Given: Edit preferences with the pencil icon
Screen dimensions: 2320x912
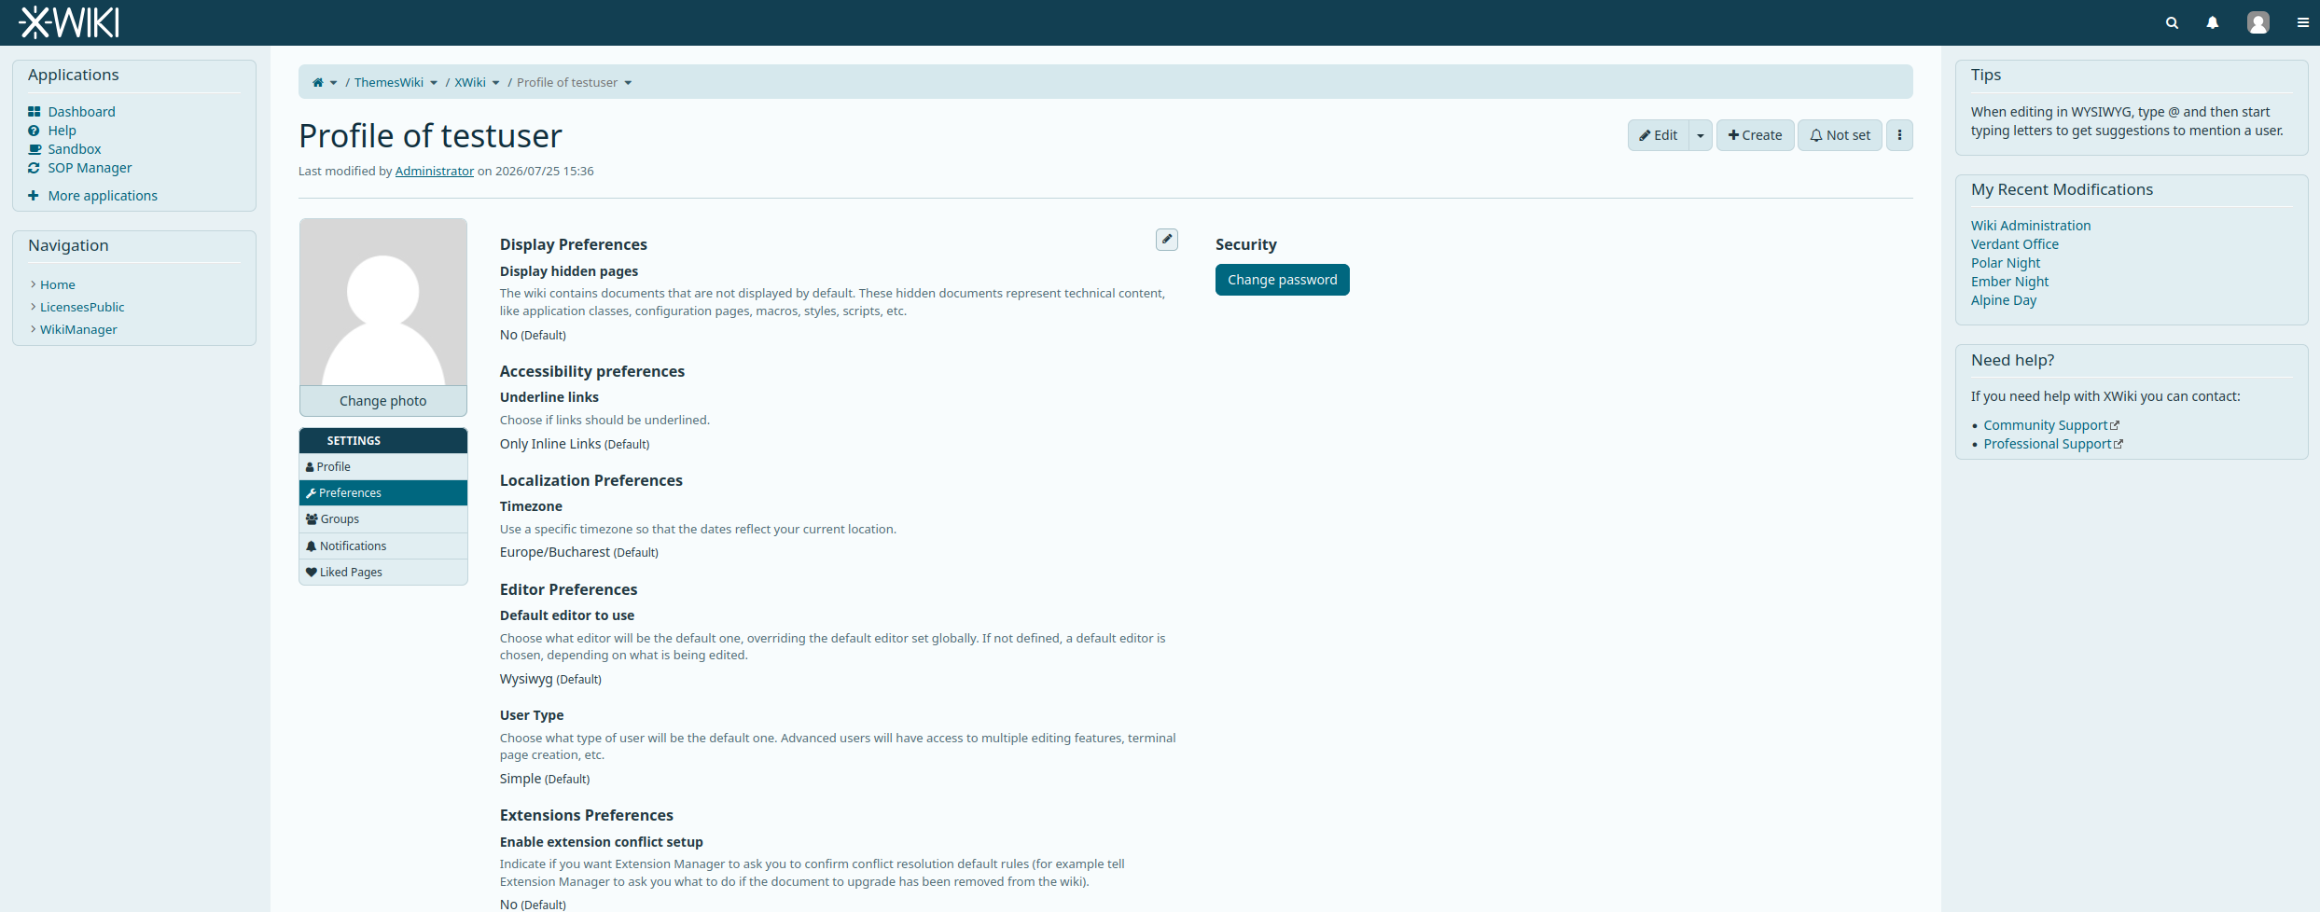Looking at the screenshot, I should [1166, 240].
